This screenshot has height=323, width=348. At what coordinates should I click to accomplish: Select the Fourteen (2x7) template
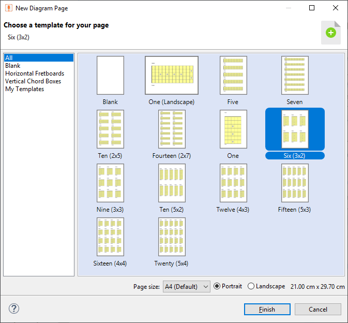tap(172, 129)
